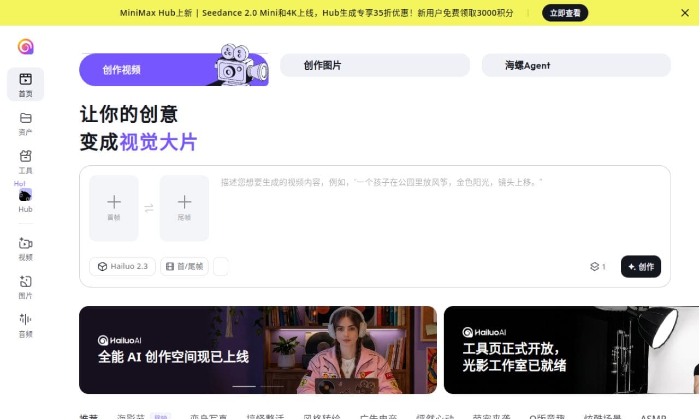Viewport: 699px width, 419px height.
Task: Open the 资产 assets folder in the sidebar
Action: [26, 124]
